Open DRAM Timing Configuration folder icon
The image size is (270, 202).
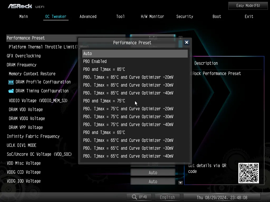point(11,91)
